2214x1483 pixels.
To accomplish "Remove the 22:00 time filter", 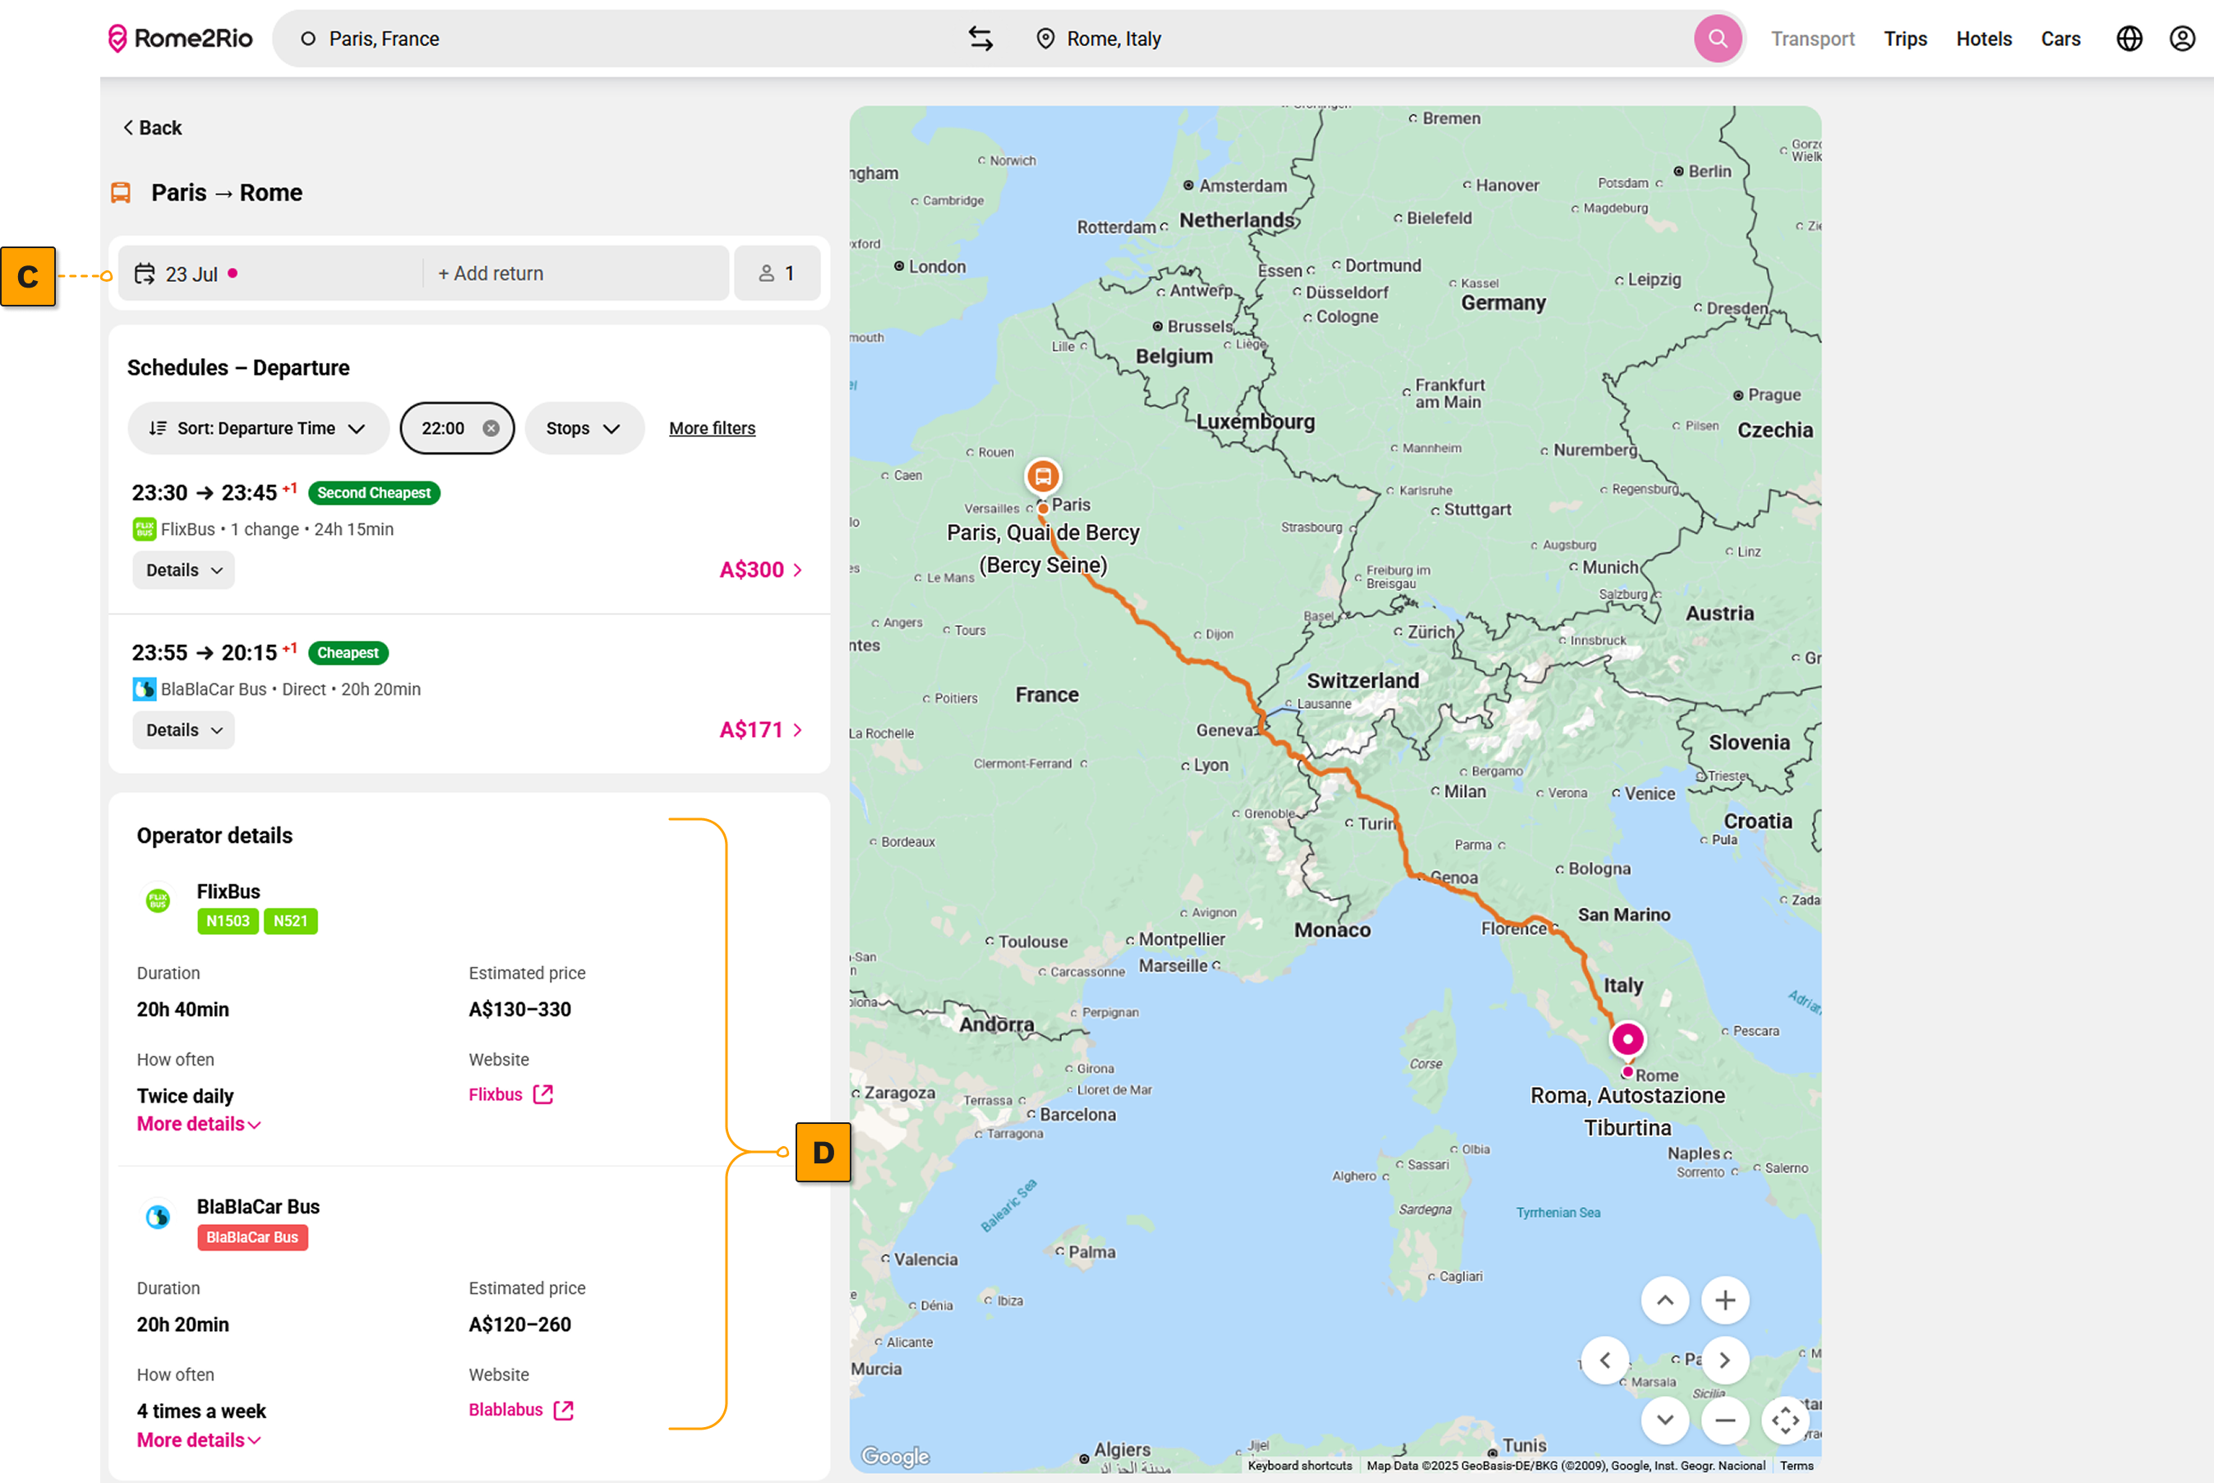I will pos(491,428).
